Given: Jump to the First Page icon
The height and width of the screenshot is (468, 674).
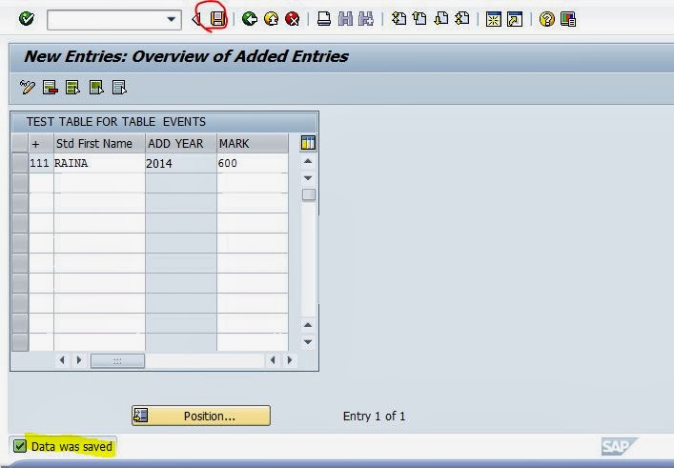Looking at the screenshot, I should coord(398,19).
